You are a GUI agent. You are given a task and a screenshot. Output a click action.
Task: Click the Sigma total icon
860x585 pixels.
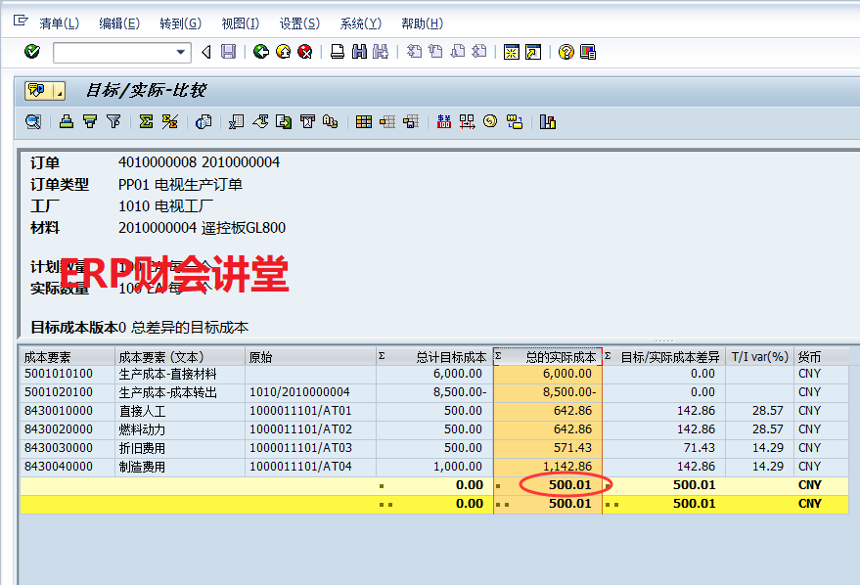[x=146, y=122]
